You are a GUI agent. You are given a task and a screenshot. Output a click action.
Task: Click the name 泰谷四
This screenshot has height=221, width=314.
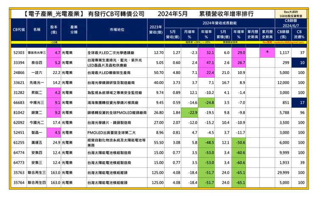pyautogui.click(x=36, y=63)
